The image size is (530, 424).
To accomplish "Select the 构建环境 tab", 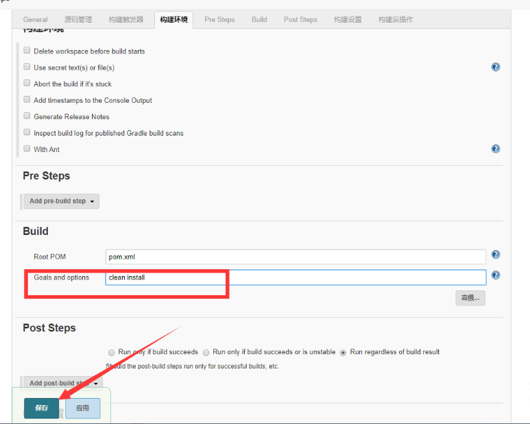I will (x=173, y=20).
